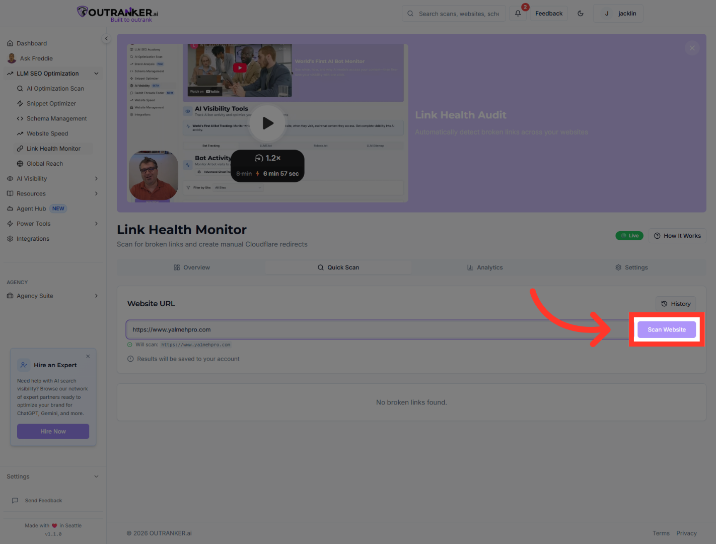The width and height of the screenshot is (716, 544).
Task: Click the Send Feedback chat icon
Action: pyautogui.click(x=15, y=501)
